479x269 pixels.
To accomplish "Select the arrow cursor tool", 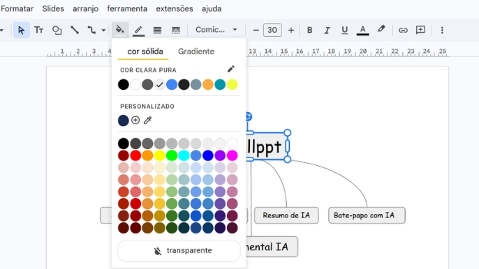I will coord(22,30).
